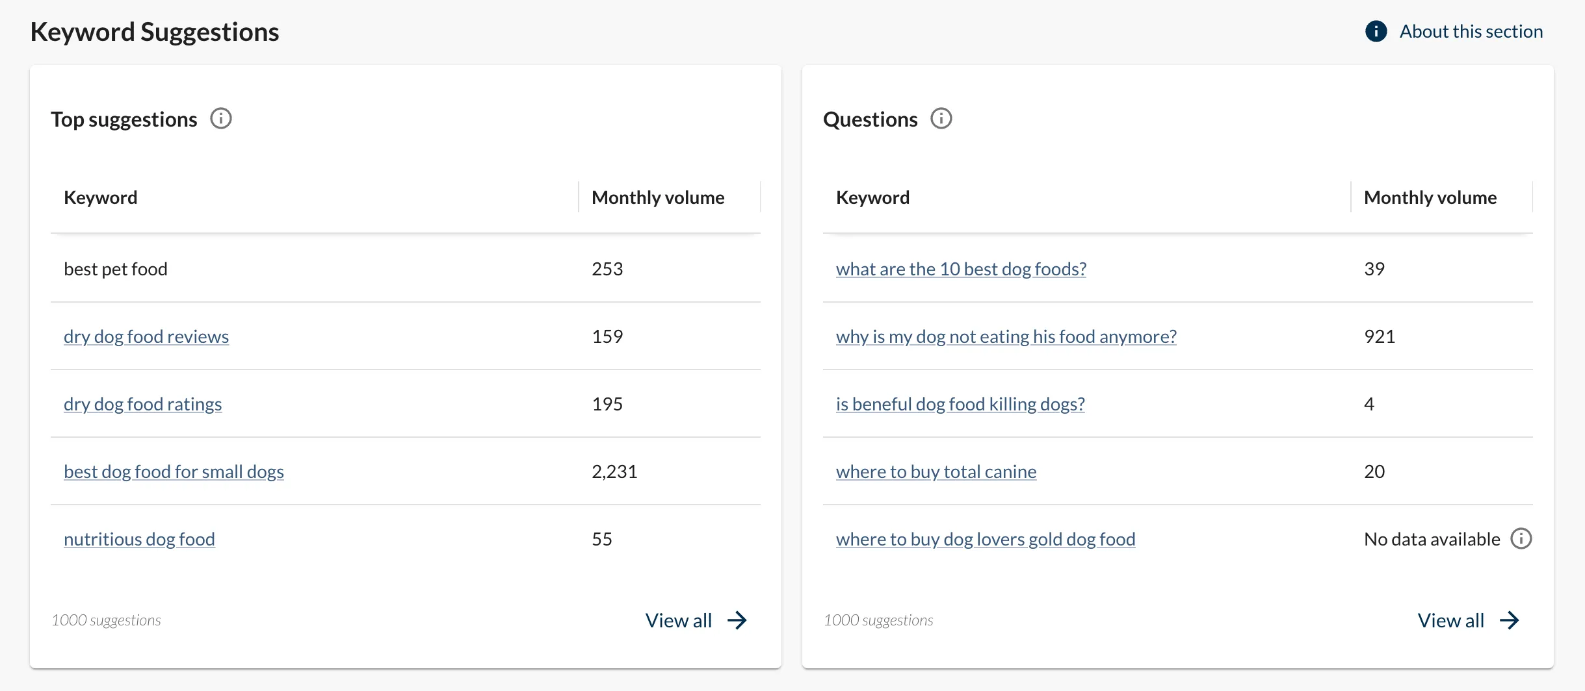Click the Keyword Suggestions section title
The width and height of the screenshot is (1585, 691).
(155, 32)
